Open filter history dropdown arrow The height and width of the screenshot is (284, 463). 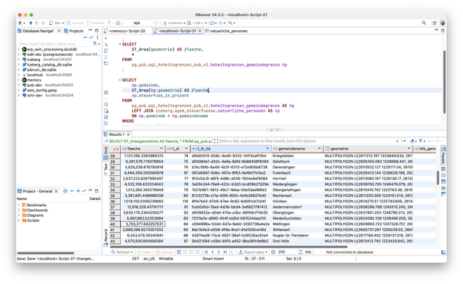405,141
